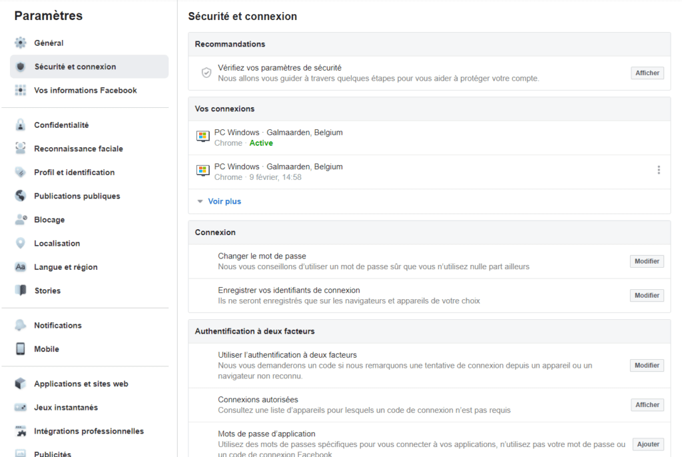Click the Applications et sites web cube icon
Viewport: 682px width, 457px height.
tap(21, 384)
